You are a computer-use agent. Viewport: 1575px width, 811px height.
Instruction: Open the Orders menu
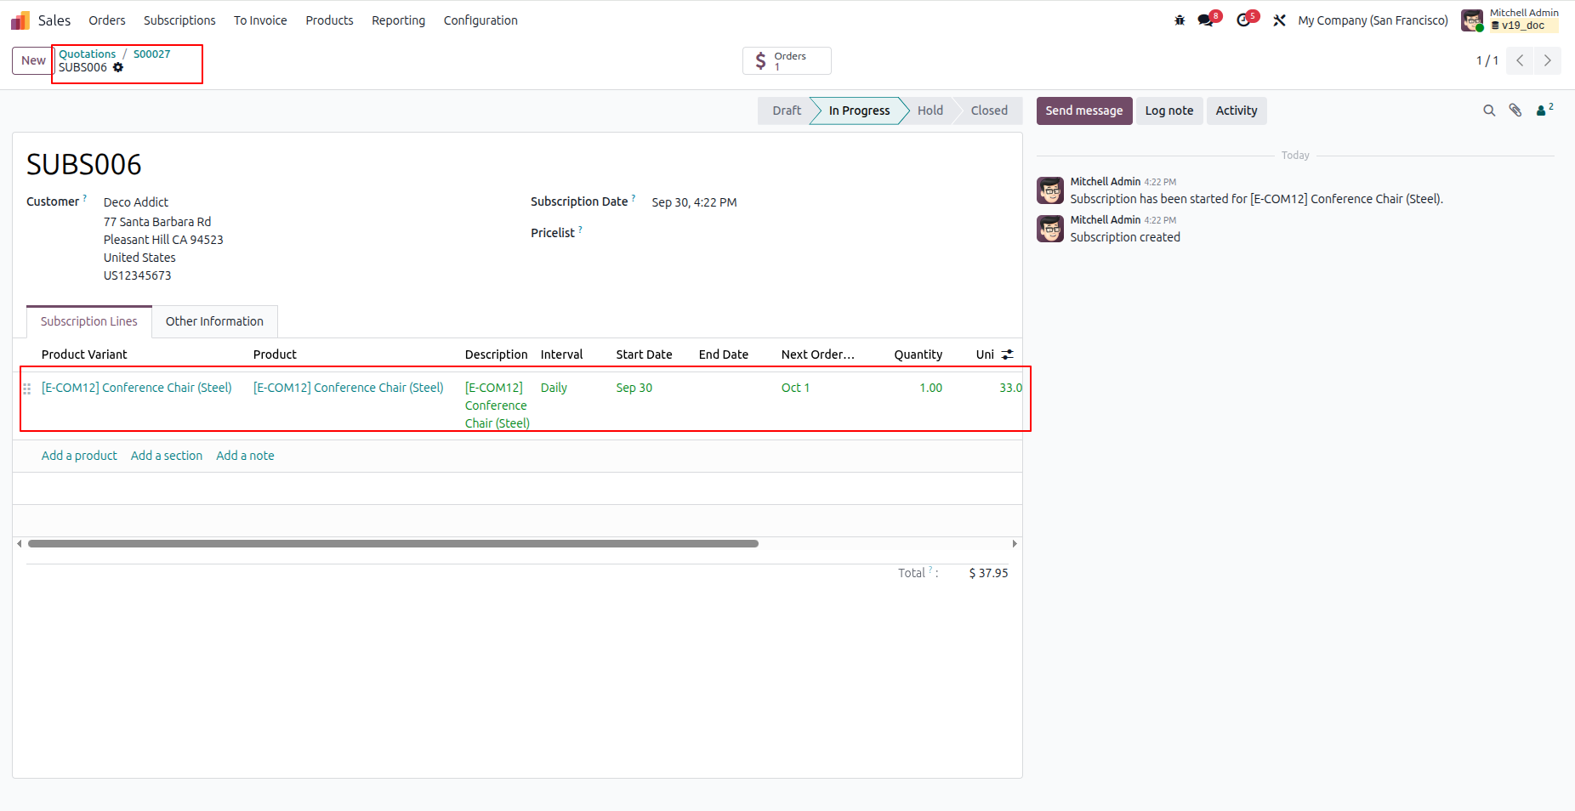pos(107,20)
